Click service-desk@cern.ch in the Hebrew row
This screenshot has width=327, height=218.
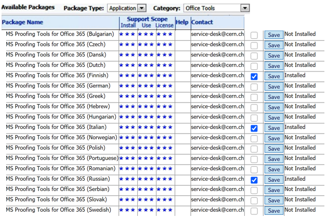coord(217,107)
